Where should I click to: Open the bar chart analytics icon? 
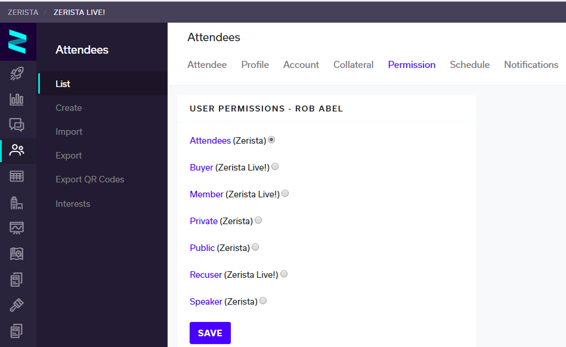tap(17, 99)
